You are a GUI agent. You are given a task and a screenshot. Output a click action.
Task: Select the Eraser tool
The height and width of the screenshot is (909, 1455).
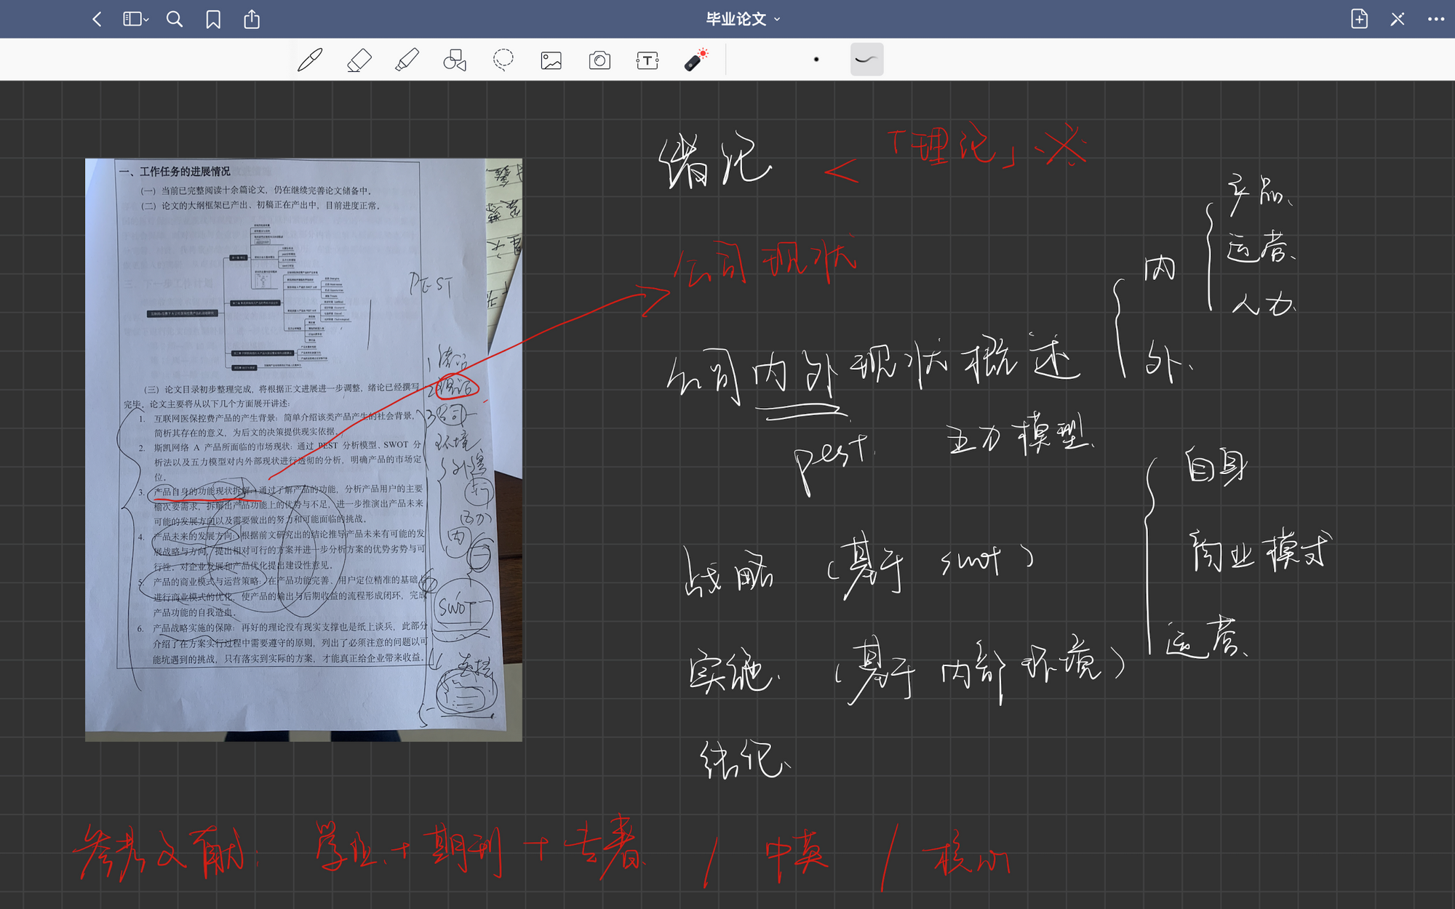(x=359, y=60)
